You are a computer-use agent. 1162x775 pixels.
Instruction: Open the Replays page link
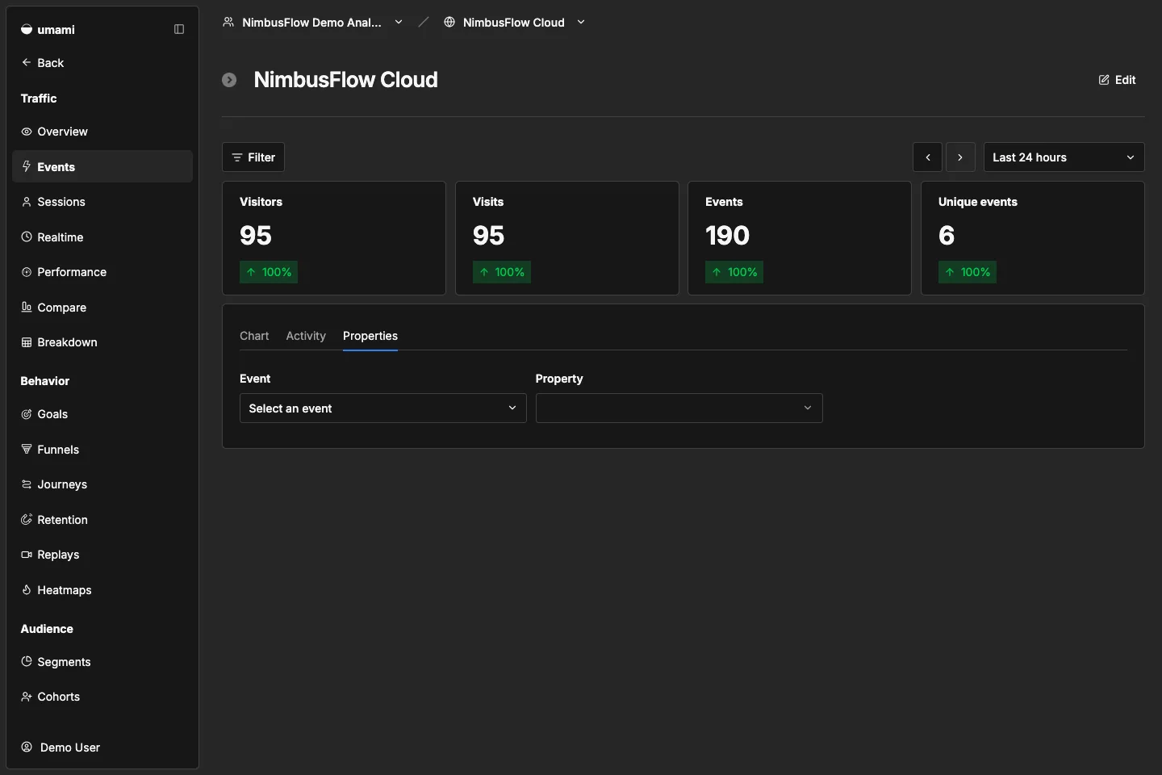point(102,555)
